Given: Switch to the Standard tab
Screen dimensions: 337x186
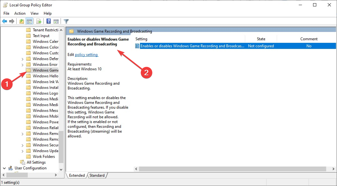Looking at the screenshot, I should [97, 175].
